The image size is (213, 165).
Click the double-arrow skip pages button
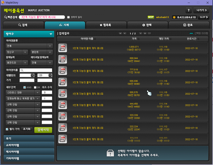149,34
